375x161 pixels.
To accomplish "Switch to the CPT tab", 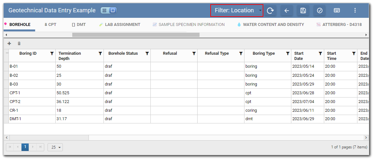I will coord(50,25).
